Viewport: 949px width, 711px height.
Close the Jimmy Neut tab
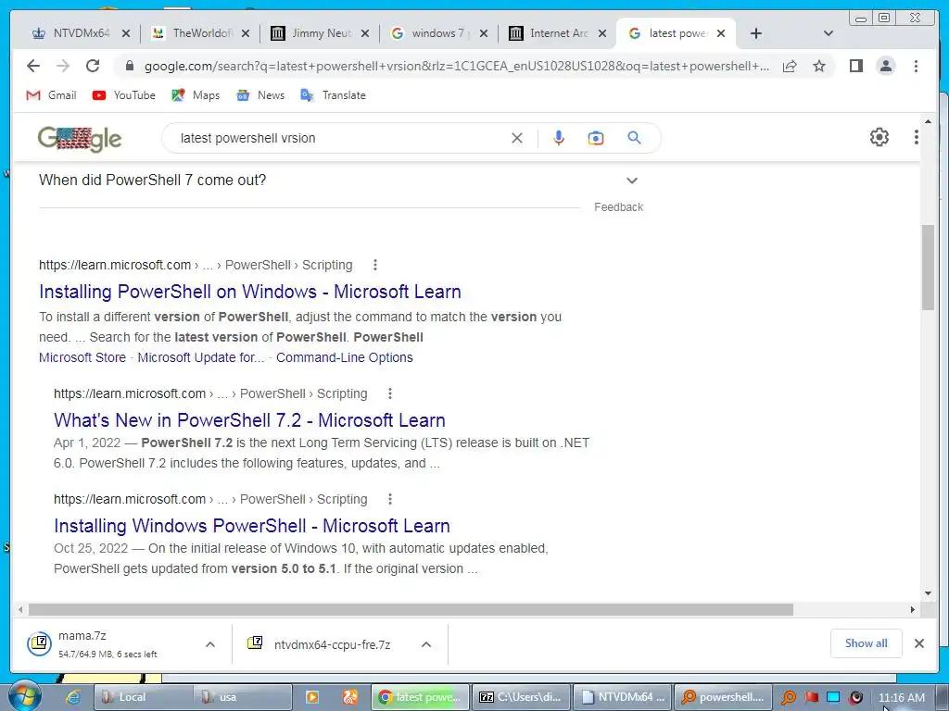pos(365,33)
